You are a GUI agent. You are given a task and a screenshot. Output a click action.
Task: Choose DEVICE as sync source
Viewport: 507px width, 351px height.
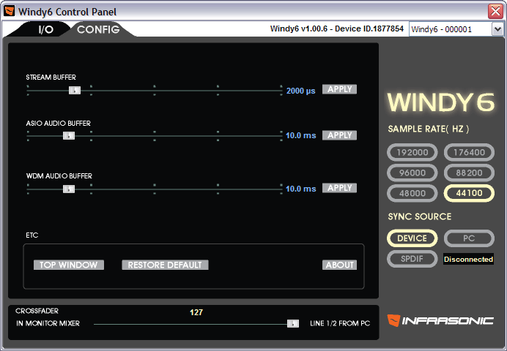click(412, 238)
